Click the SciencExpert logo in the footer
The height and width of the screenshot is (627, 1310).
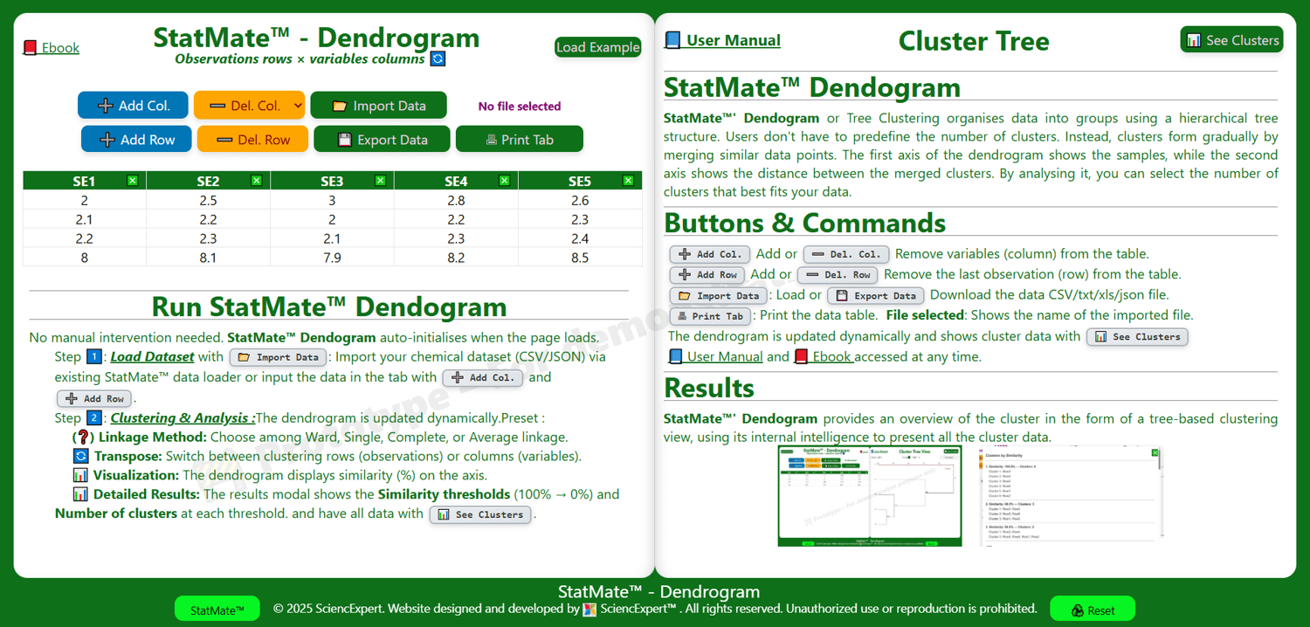[590, 610]
